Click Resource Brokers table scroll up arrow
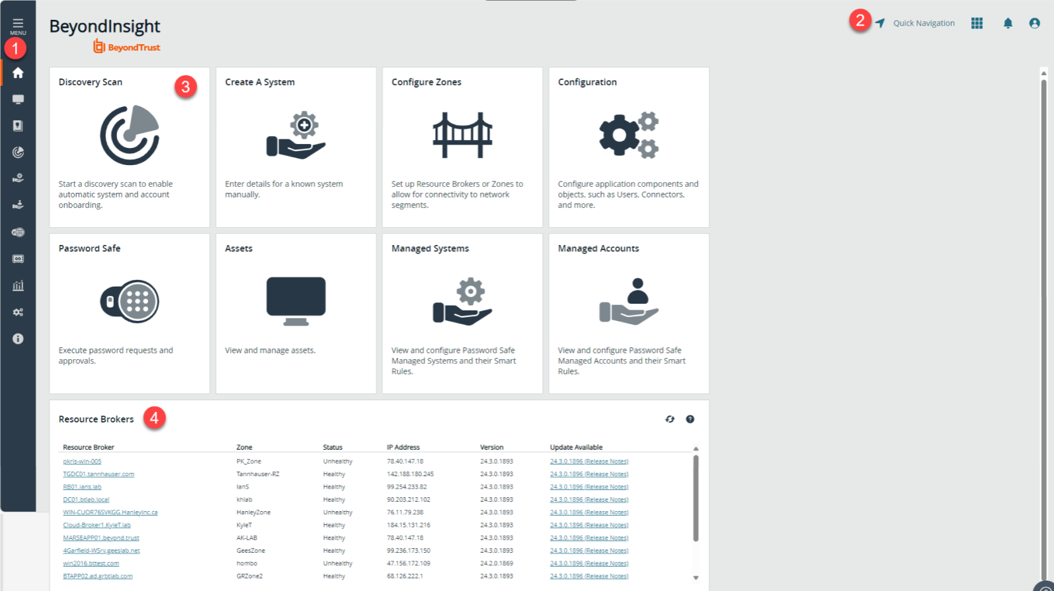Viewport: 1054px width, 591px height. coord(696,448)
